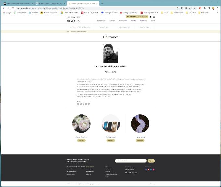221x187 pixels.
Task: Click the button under Give a book
Action: click(140, 140)
